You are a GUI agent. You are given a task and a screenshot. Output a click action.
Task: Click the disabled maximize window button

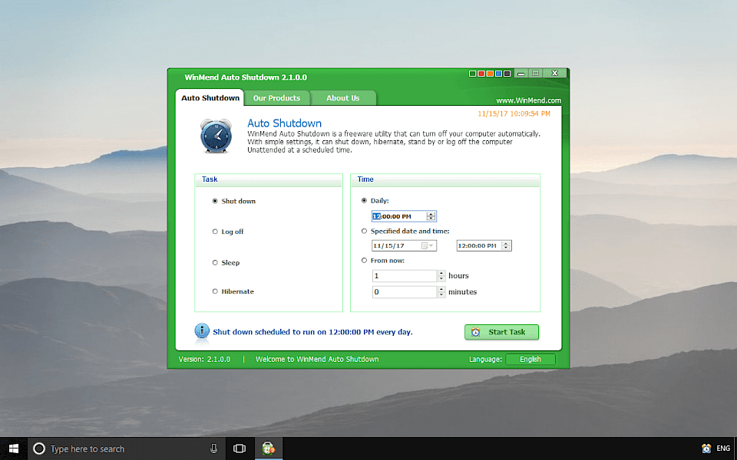(x=535, y=74)
